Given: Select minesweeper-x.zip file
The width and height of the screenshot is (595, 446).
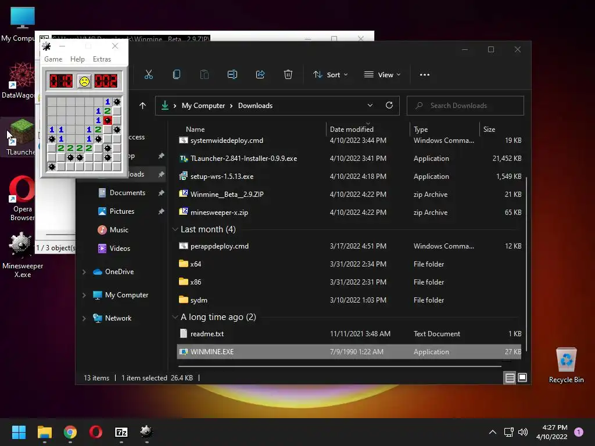Looking at the screenshot, I should click(x=349, y=213).
